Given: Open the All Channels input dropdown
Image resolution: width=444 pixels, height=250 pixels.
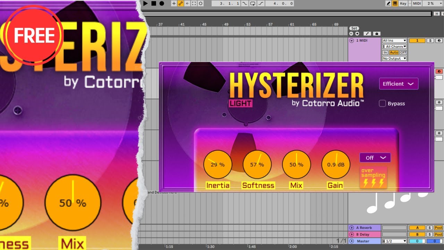Looking at the screenshot, I should pyautogui.click(x=394, y=47).
